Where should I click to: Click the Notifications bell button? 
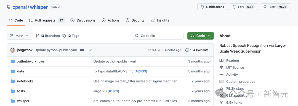pos(212,7)
